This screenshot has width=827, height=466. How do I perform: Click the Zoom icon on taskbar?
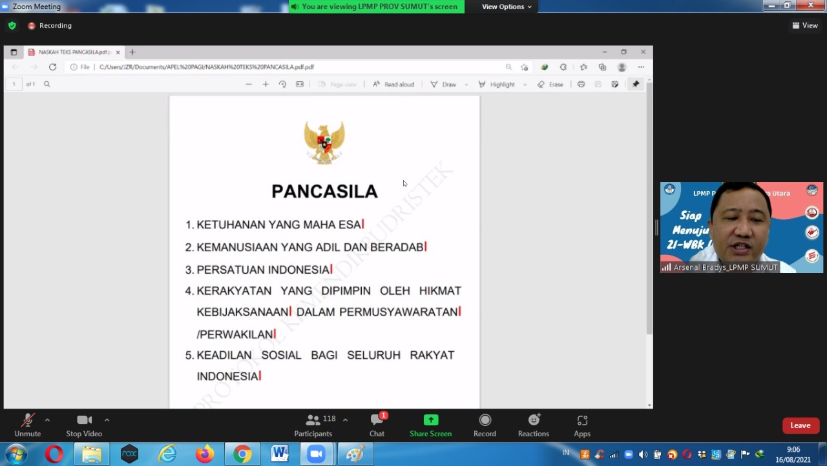(x=317, y=454)
